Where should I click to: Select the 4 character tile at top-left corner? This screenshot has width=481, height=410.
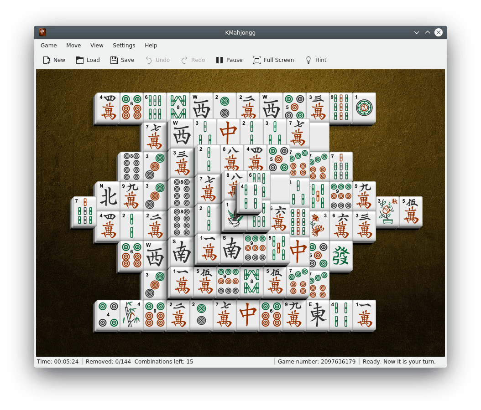point(108,107)
